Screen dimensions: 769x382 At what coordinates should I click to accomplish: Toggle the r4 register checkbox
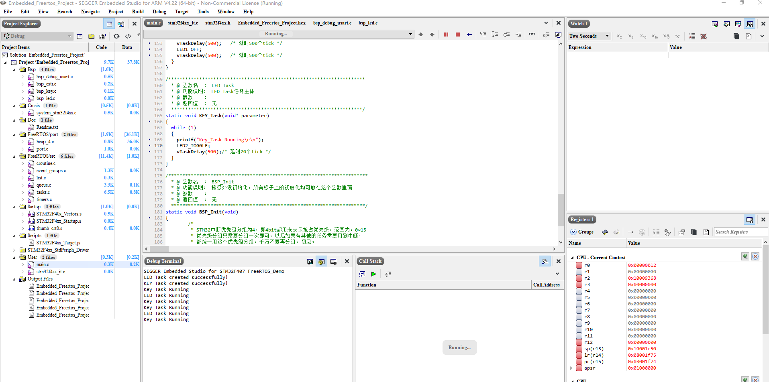tap(579, 291)
